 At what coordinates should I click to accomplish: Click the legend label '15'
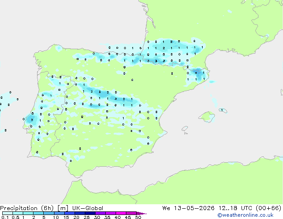pos(66,217)
